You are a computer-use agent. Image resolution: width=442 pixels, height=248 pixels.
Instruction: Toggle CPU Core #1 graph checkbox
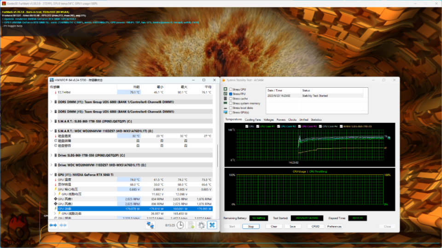tap(258, 127)
